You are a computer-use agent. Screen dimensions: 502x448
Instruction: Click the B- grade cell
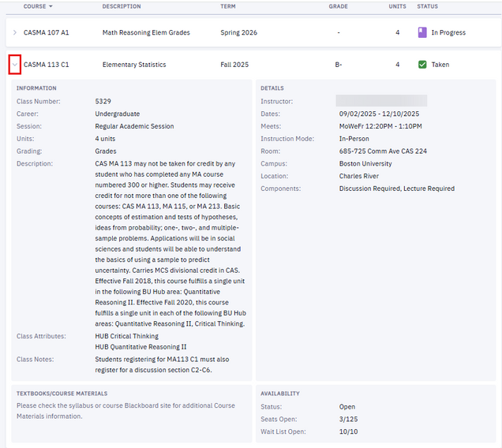(339, 65)
